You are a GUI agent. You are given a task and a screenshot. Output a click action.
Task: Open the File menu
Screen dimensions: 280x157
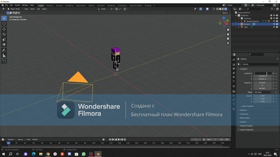[7, 5]
